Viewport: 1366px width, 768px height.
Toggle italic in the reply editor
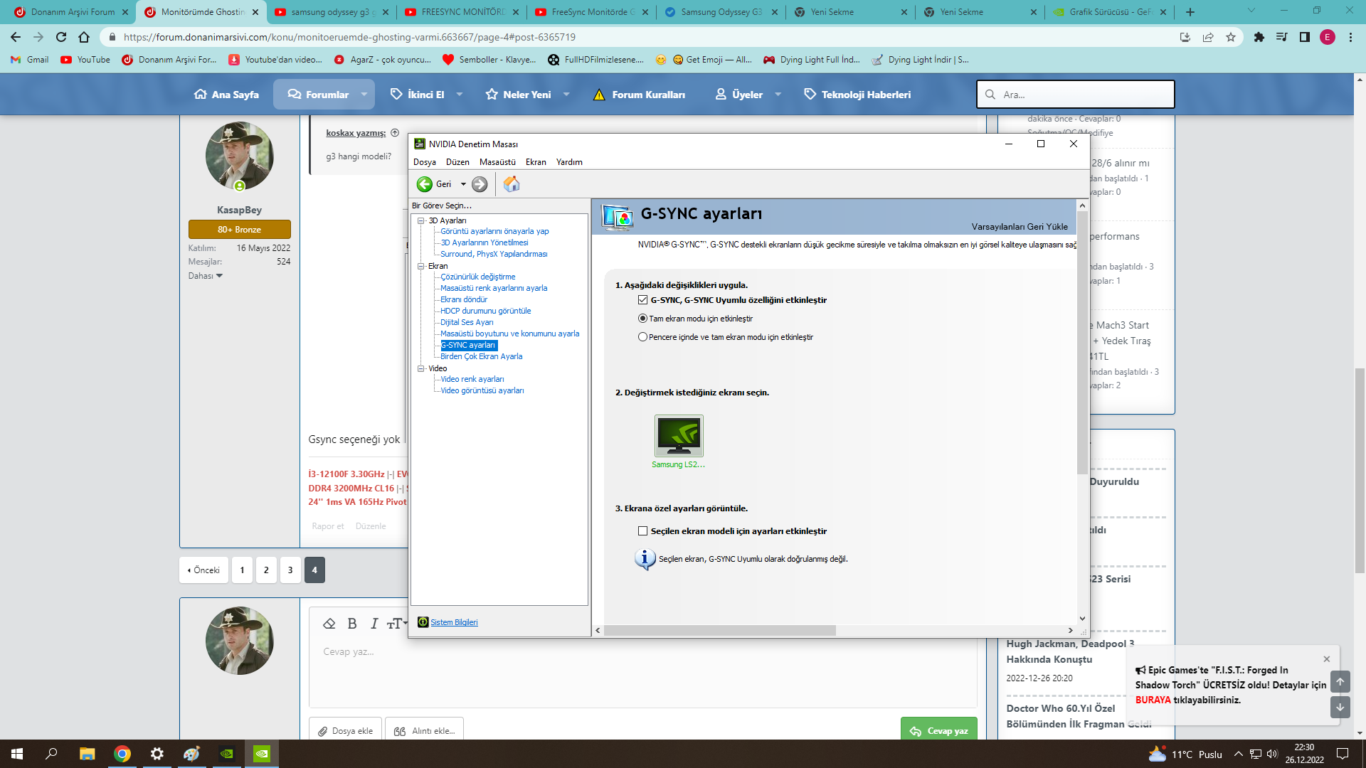tap(374, 624)
